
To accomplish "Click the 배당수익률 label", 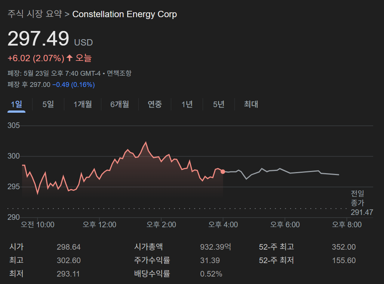I will [152, 274].
